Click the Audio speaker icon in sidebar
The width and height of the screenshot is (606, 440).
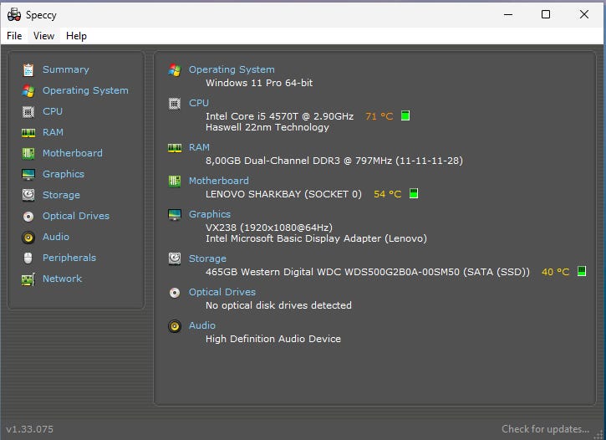[x=28, y=237]
